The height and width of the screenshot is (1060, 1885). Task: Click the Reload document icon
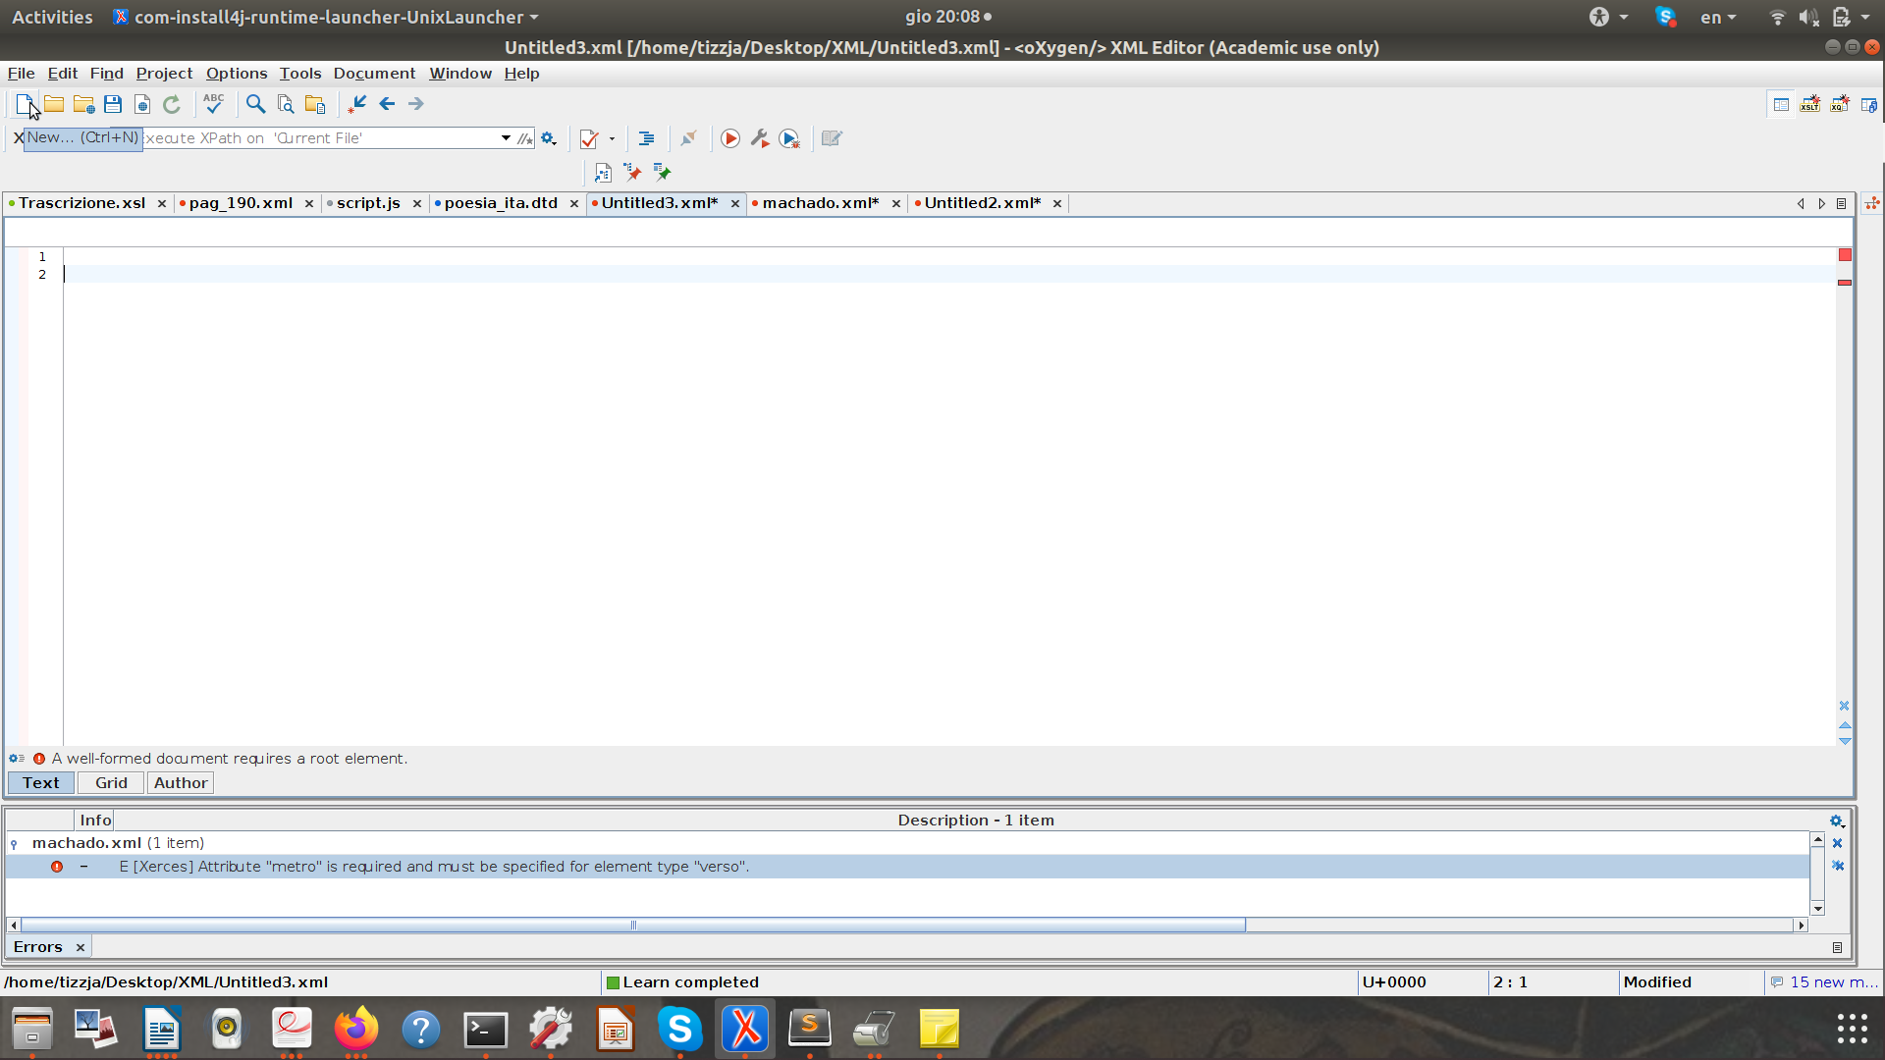pyautogui.click(x=172, y=104)
